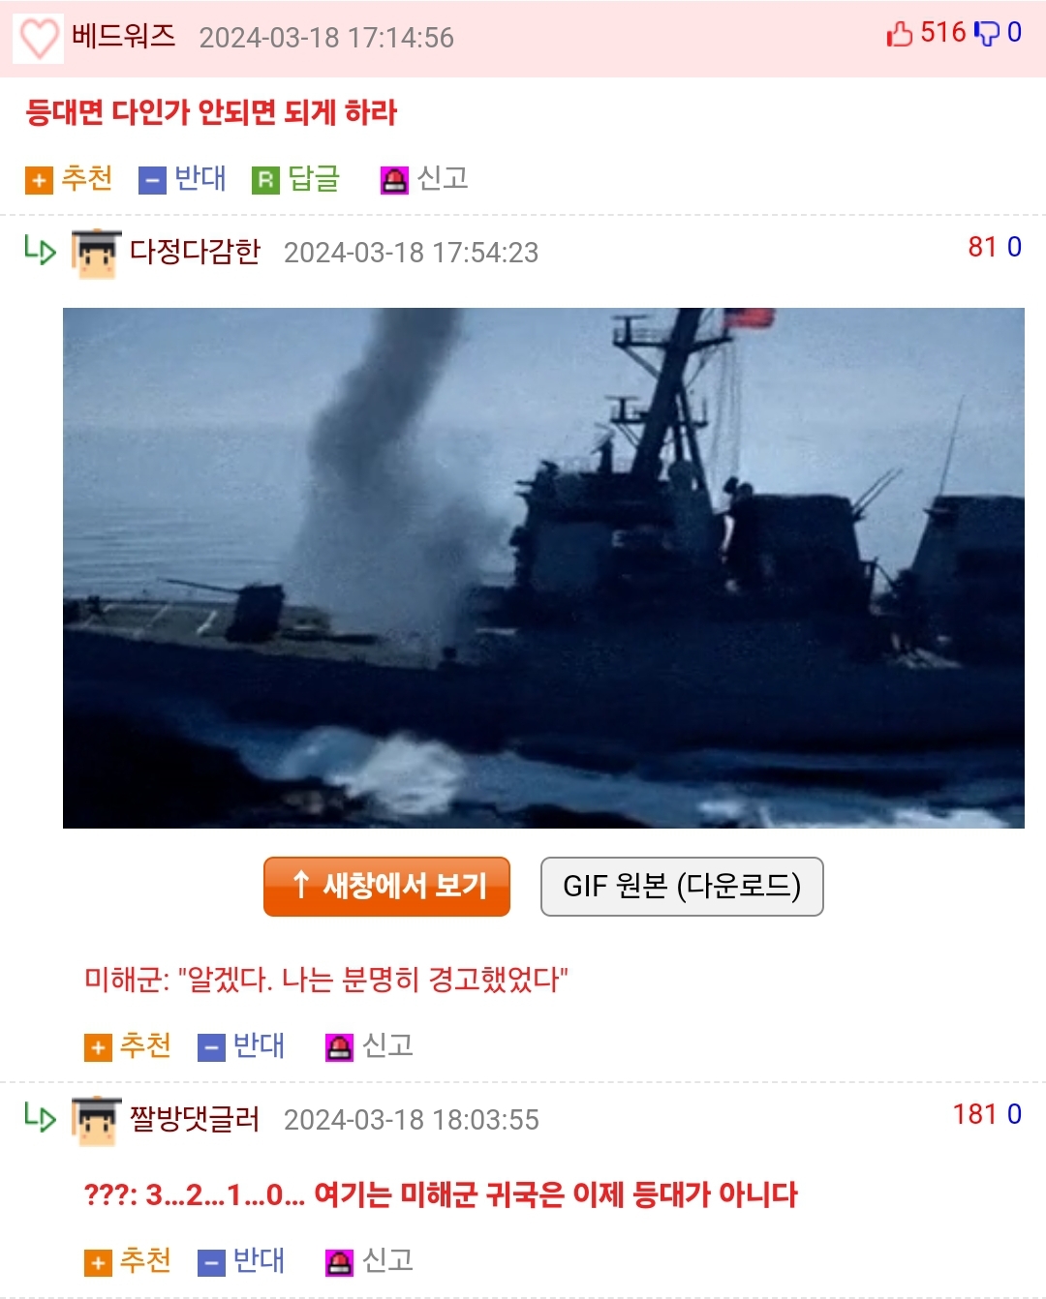Open the GIF with 새창에서 보기
Screen dimensions: 1046x1299
click(x=386, y=886)
